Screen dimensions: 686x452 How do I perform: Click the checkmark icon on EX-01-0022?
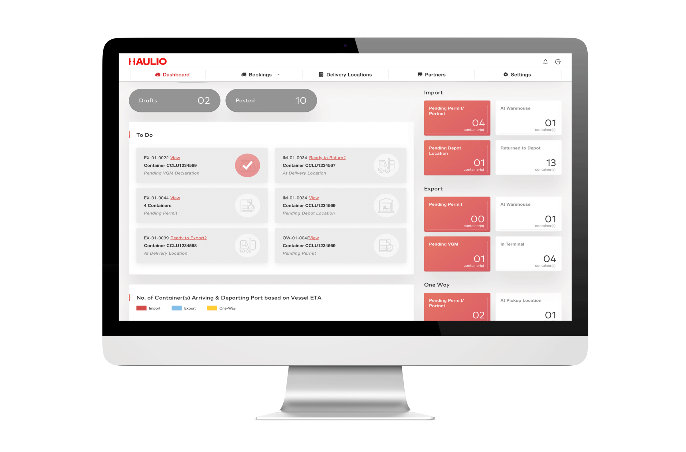point(248,165)
